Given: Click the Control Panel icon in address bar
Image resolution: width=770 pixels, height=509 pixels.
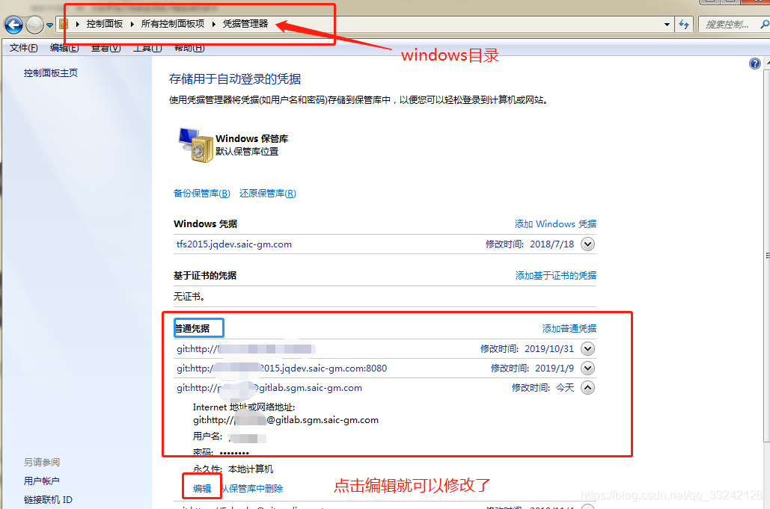Looking at the screenshot, I should (64, 24).
